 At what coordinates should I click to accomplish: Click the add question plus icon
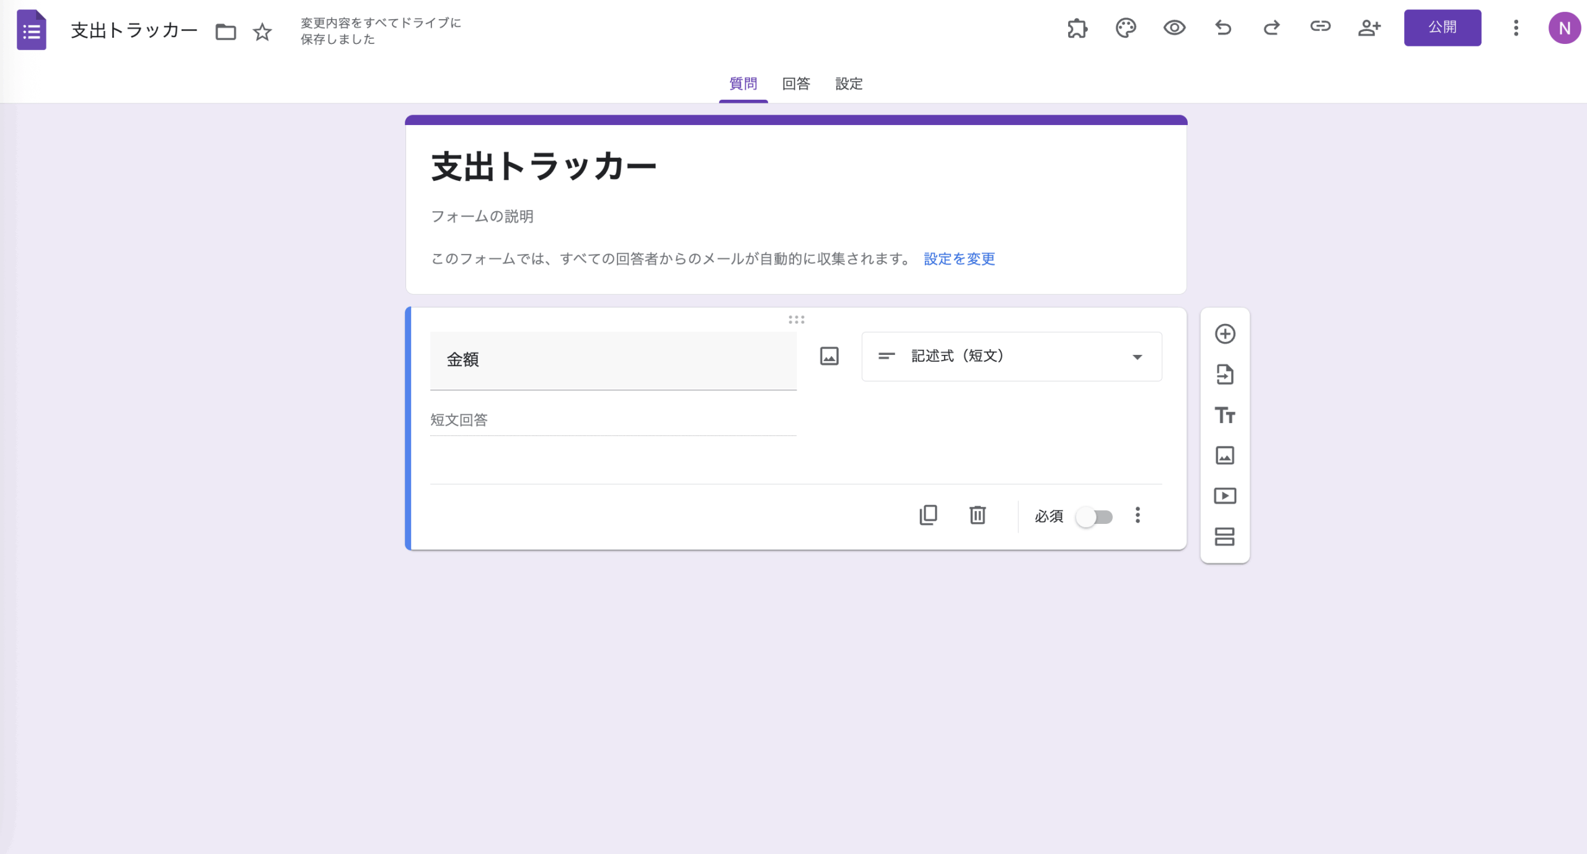coord(1224,334)
